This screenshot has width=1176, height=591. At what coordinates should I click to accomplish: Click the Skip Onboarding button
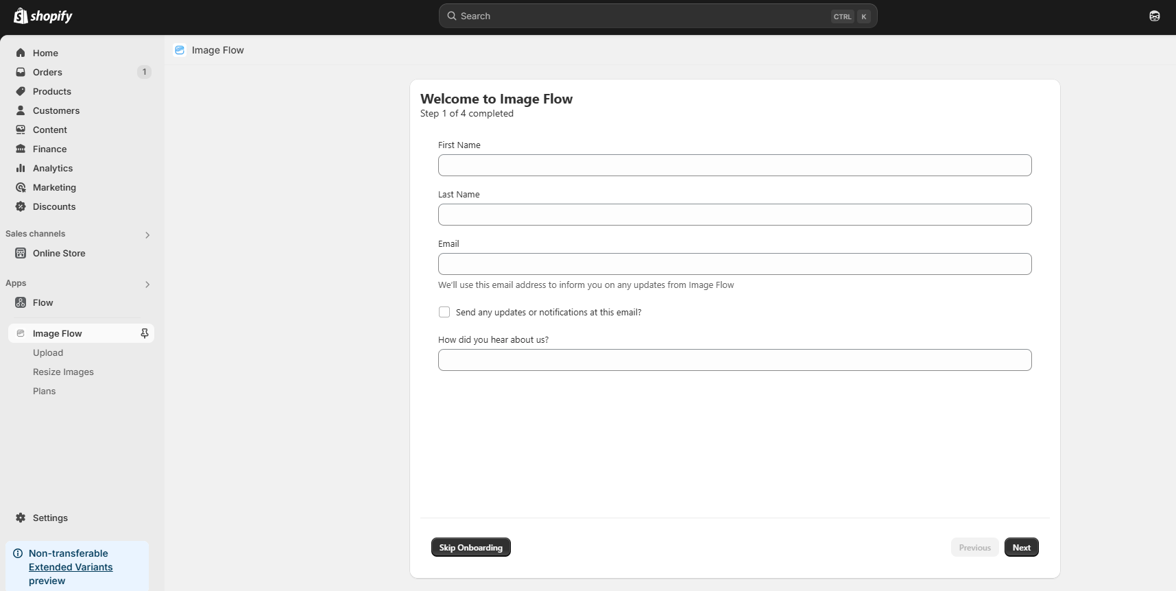(471, 547)
